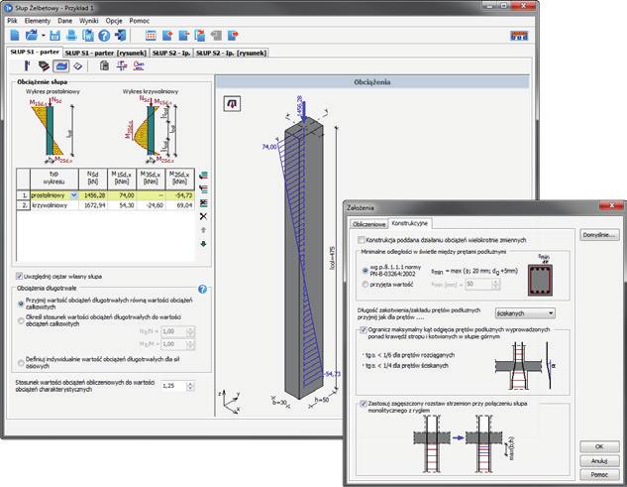Image resolution: width=627 pixels, height=487 pixels.
Task: Select radio Definiuj indywidualnie wartość obciążeń długotrwałych
Action: (21, 362)
